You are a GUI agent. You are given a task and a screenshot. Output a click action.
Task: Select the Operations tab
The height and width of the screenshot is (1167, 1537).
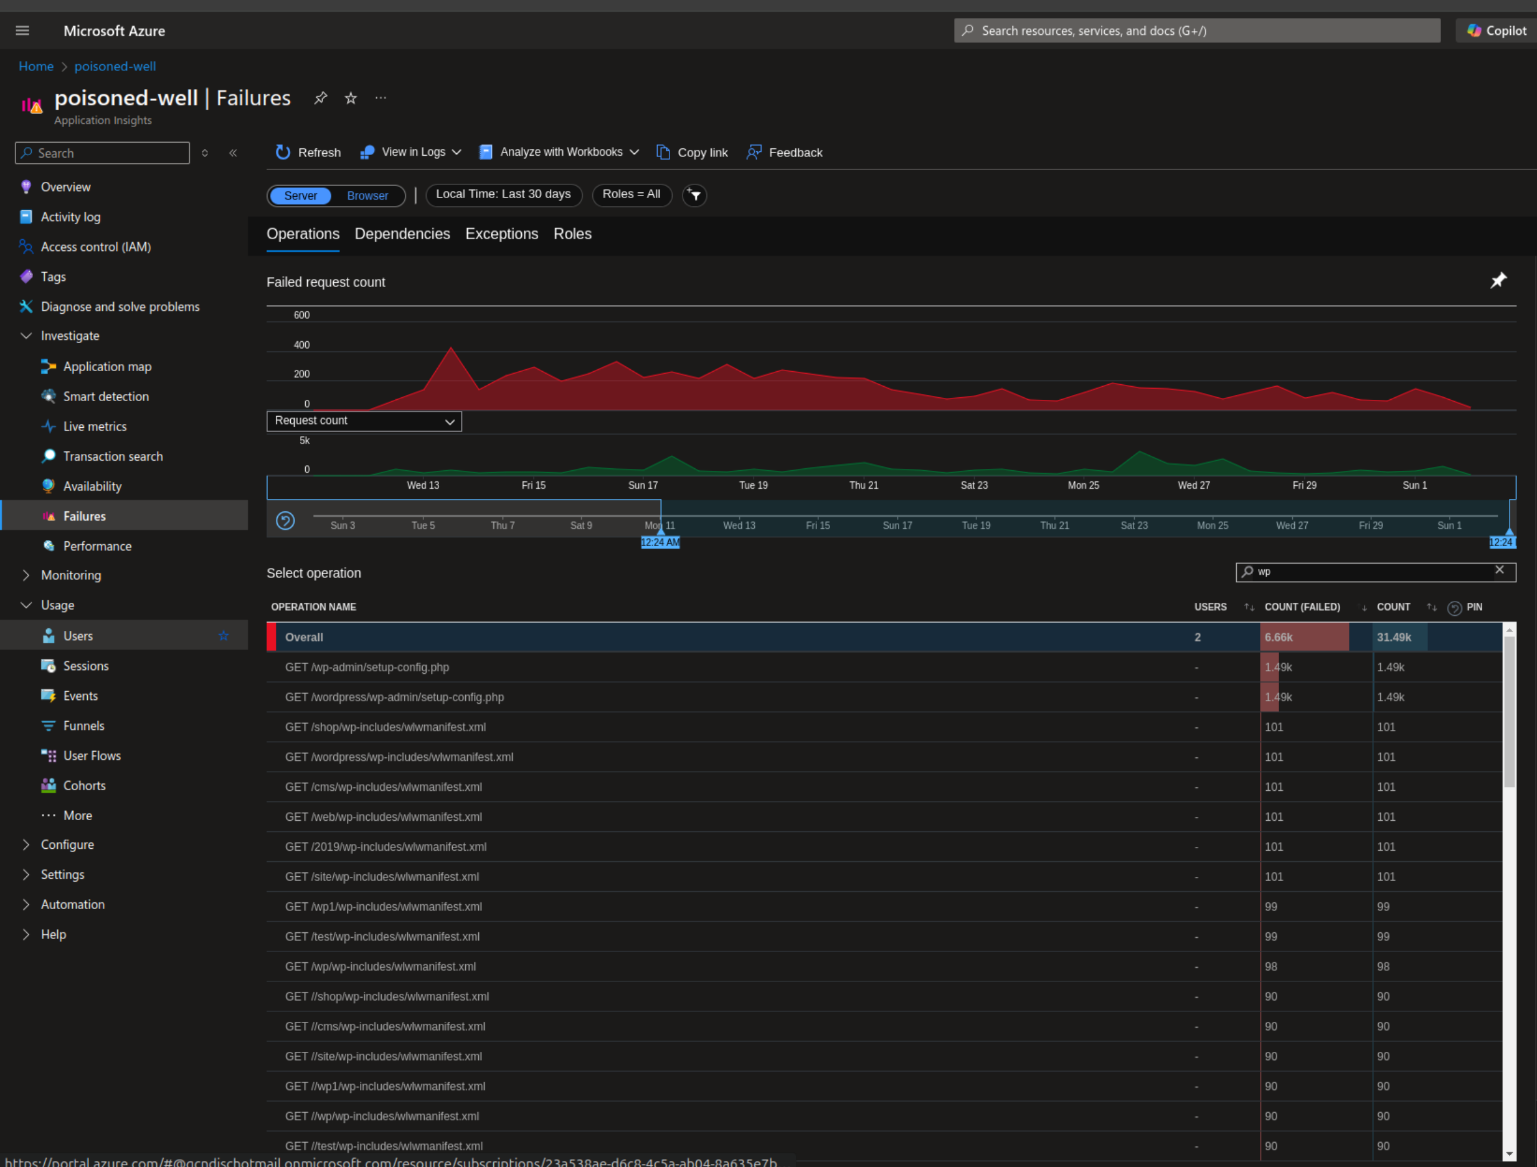303,234
